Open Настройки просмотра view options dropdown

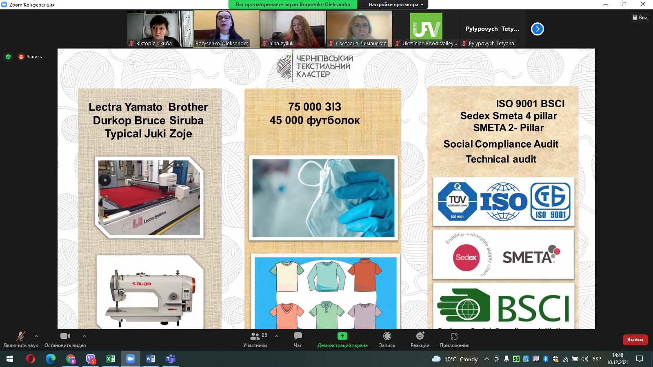click(395, 4)
